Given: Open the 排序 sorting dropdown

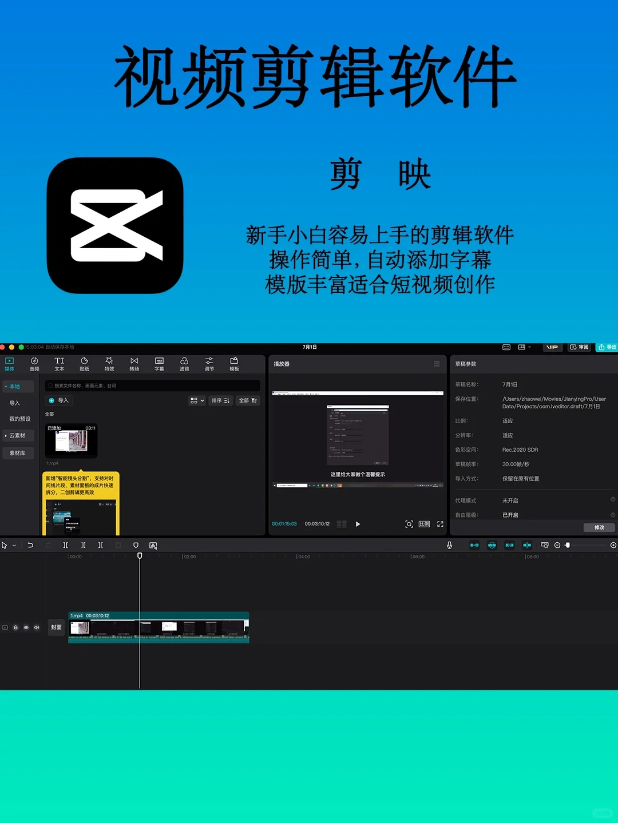Looking at the screenshot, I should (219, 400).
